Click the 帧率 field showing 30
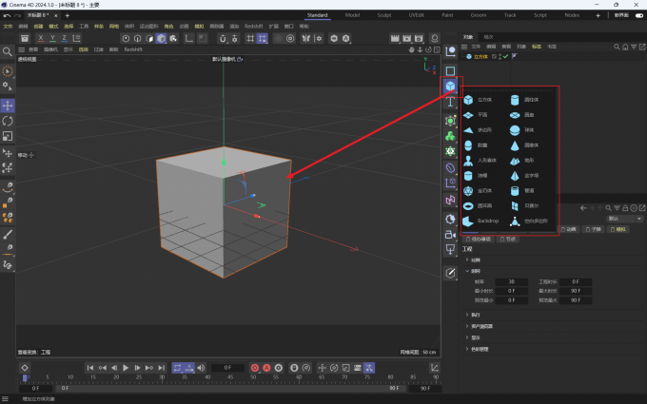The height and width of the screenshot is (404, 647). 512,282
